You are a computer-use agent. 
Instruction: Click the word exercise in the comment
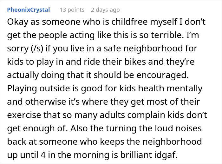[24, 115]
